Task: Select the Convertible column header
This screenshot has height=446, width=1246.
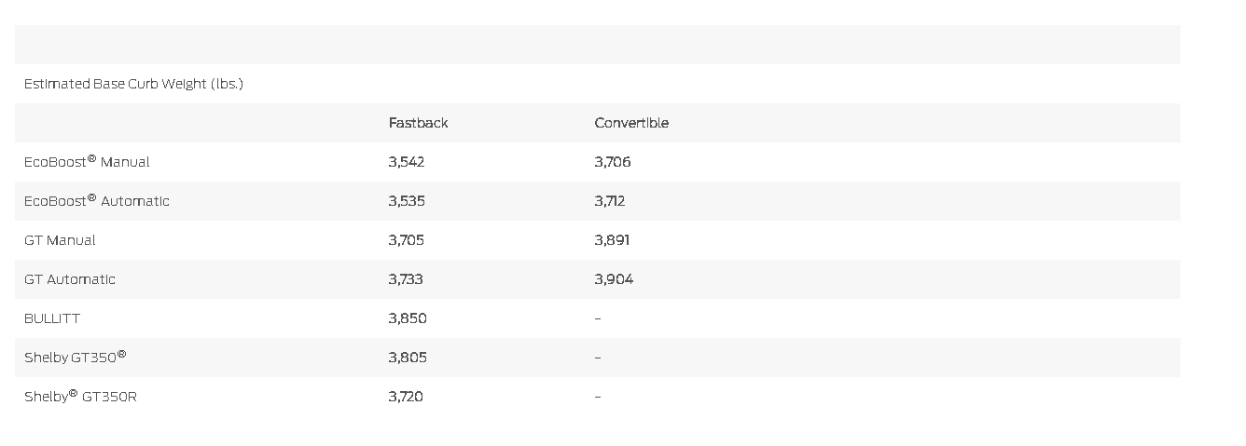Action: (x=631, y=123)
